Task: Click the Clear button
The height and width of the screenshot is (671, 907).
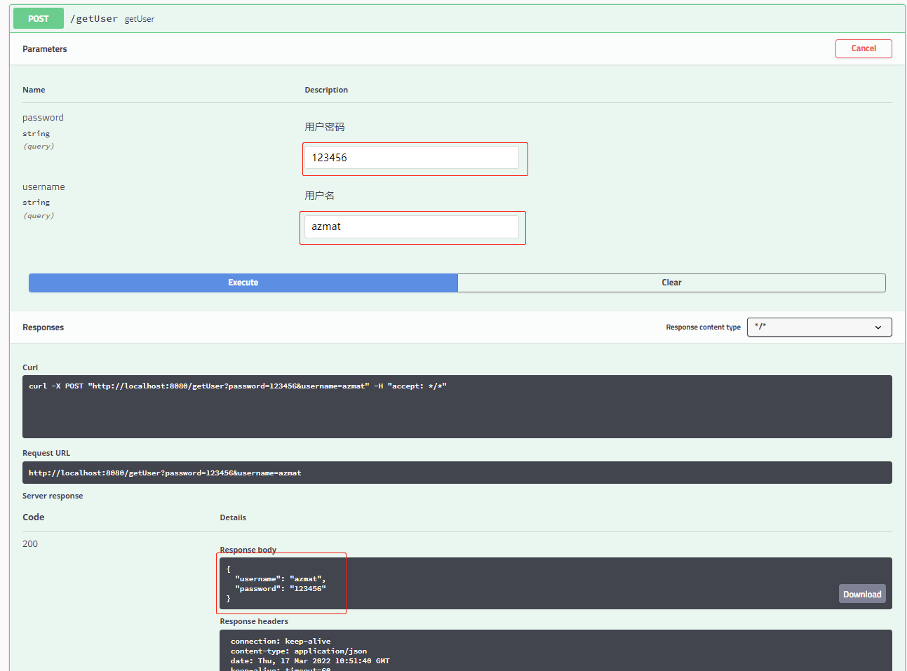Action: 671,283
